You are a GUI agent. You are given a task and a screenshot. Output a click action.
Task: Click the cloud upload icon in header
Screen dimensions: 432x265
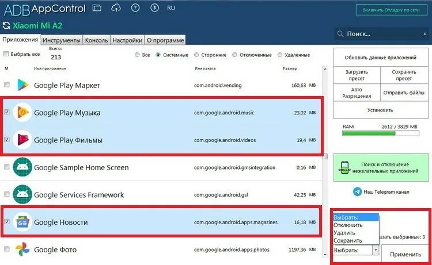coord(116,8)
